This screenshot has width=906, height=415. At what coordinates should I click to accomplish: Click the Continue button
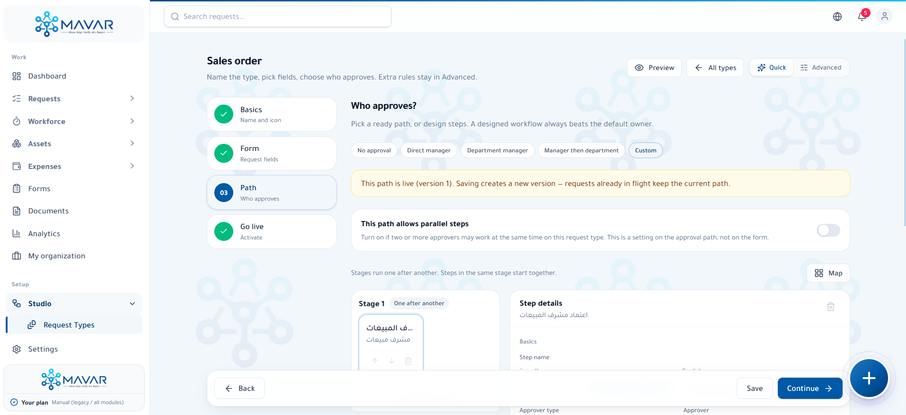point(810,389)
